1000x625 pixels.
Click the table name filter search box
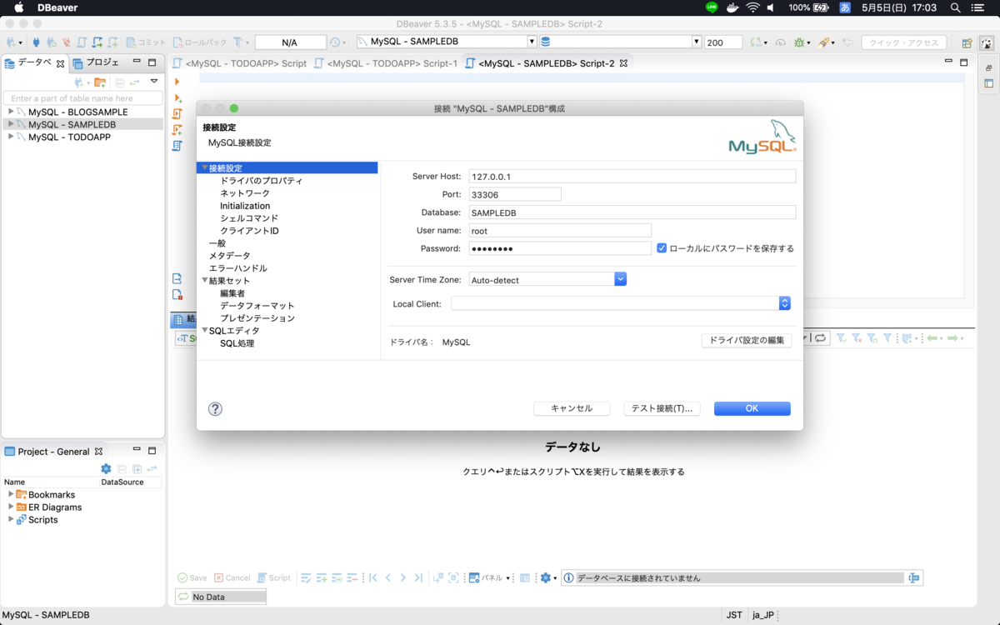coord(82,98)
